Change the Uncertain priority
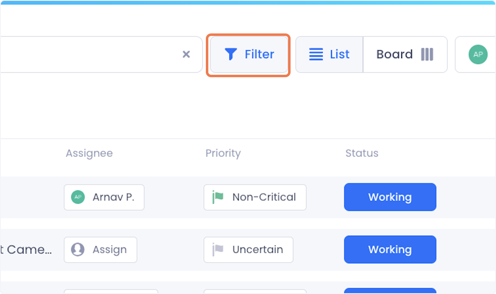Viewport: 496px width, 294px height. point(248,250)
